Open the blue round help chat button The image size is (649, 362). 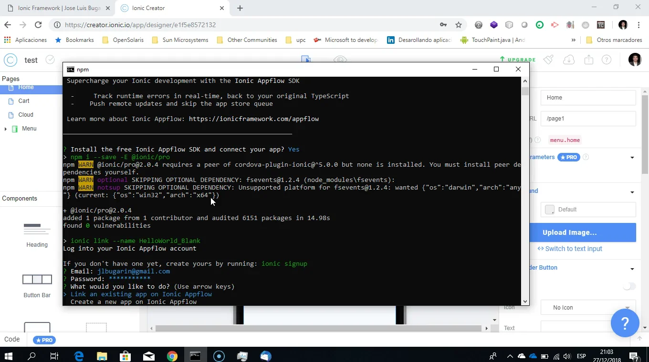pos(625,323)
